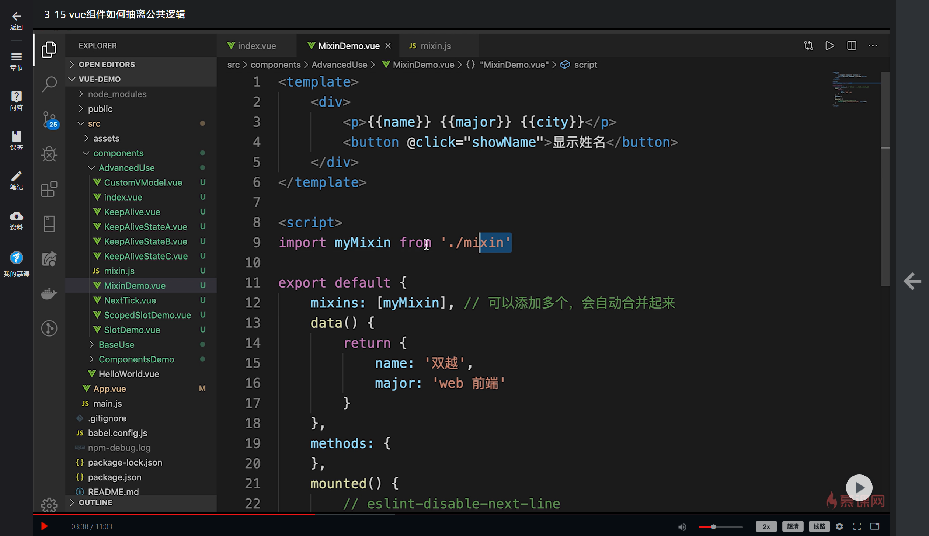The height and width of the screenshot is (536, 929).
Task: Change playback speed 2x button
Action: (766, 526)
